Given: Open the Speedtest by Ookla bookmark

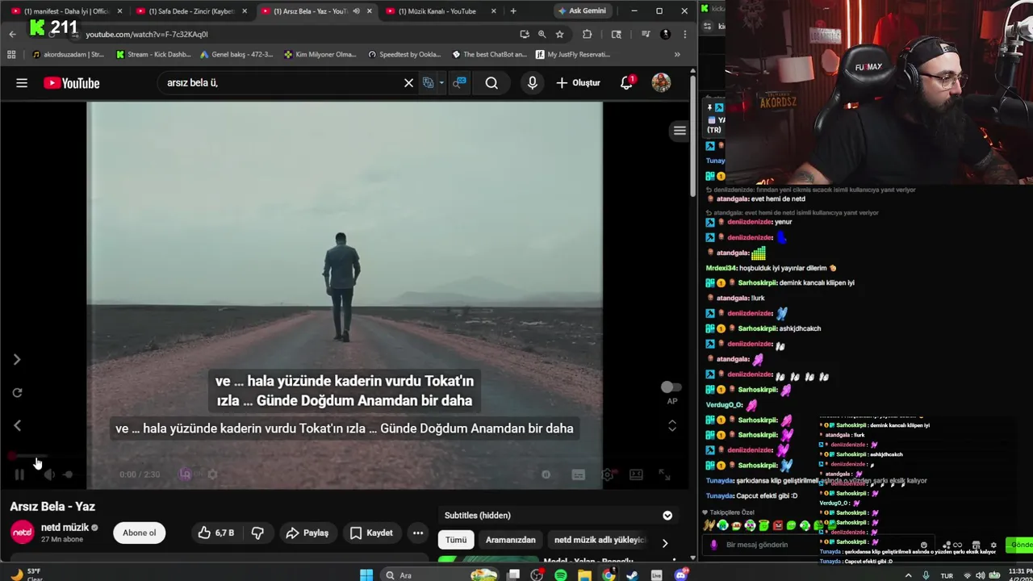Looking at the screenshot, I should tap(404, 55).
